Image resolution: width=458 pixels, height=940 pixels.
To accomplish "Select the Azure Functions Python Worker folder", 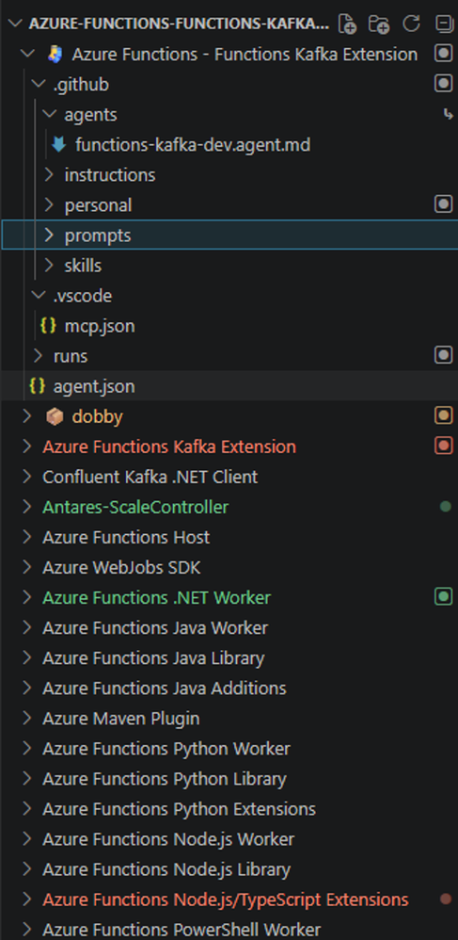I will tap(166, 748).
